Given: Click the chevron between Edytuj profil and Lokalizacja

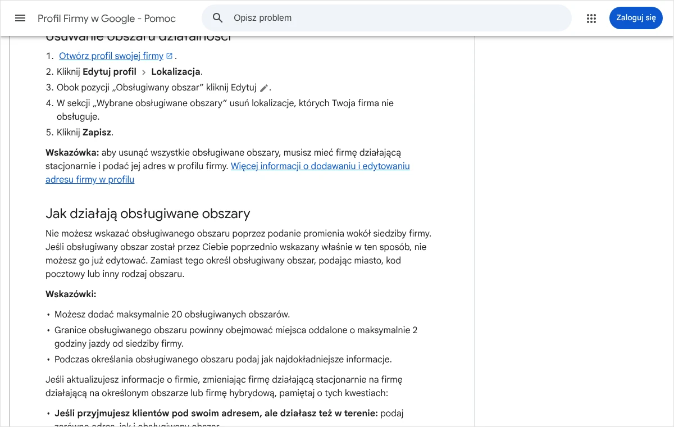Looking at the screenshot, I should (144, 72).
